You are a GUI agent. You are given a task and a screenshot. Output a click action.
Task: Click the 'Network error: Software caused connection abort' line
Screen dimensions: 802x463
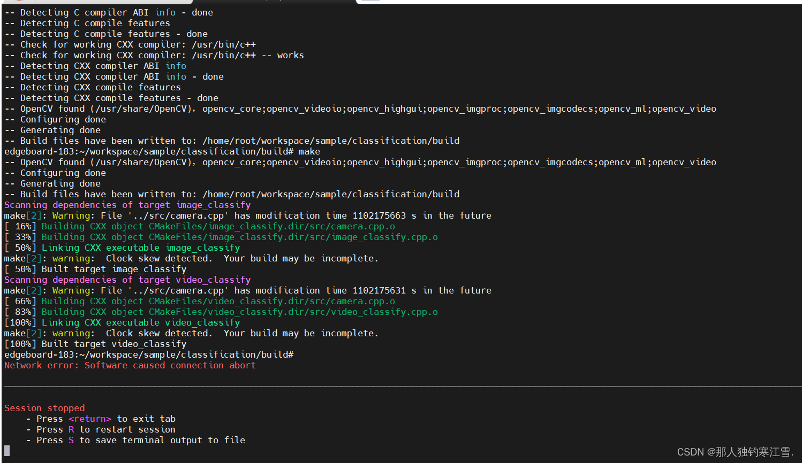[x=130, y=366]
